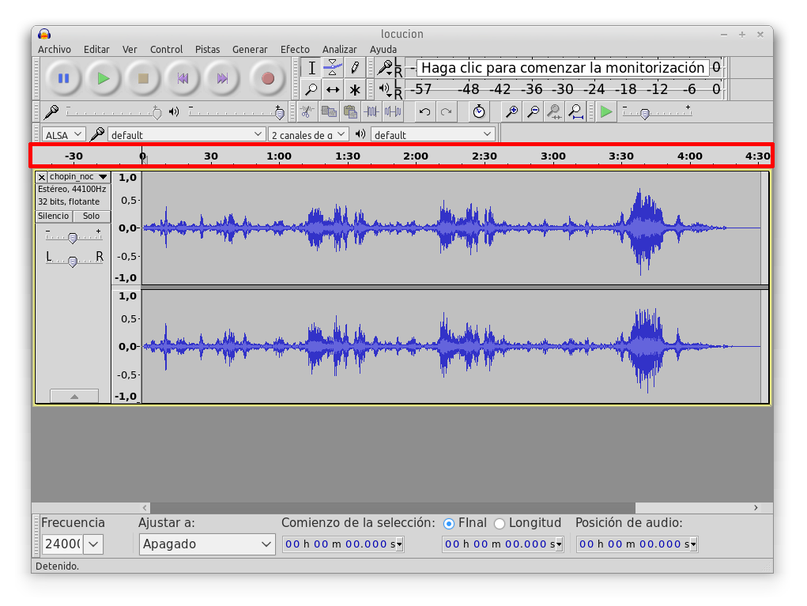Click the horizontal scrollbar thumb
Viewport: 807px width, 606px height.
coord(393,508)
